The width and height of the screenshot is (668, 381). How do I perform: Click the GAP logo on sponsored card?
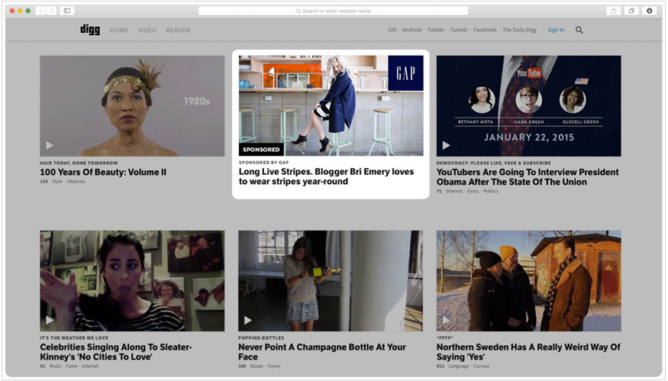[x=405, y=73]
